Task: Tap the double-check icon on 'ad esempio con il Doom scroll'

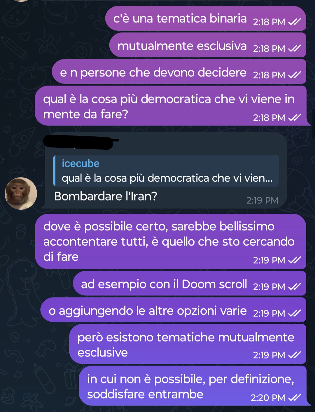Action: click(x=295, y=287)
